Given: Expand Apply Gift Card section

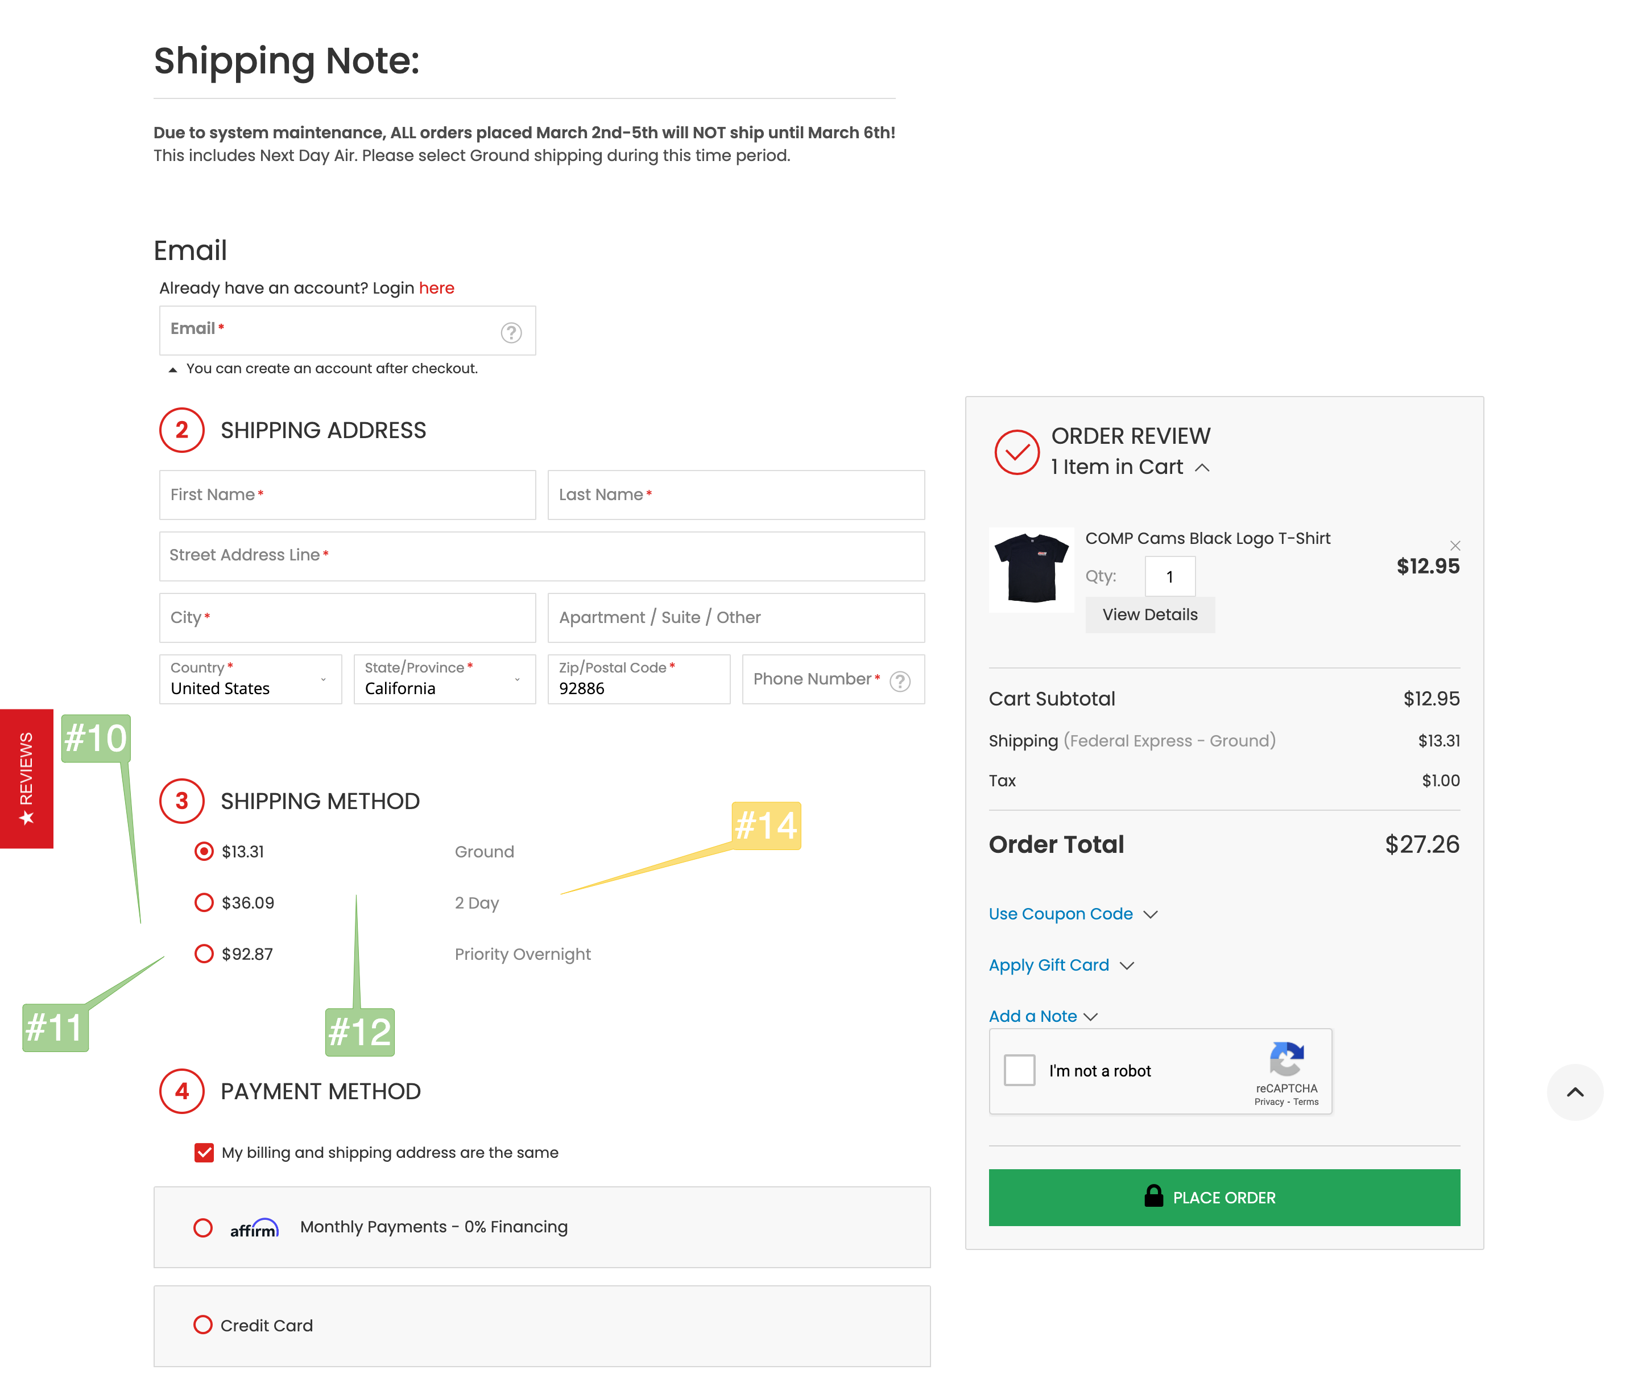Looking at the screenshot, I should [x=1061, y=964].
